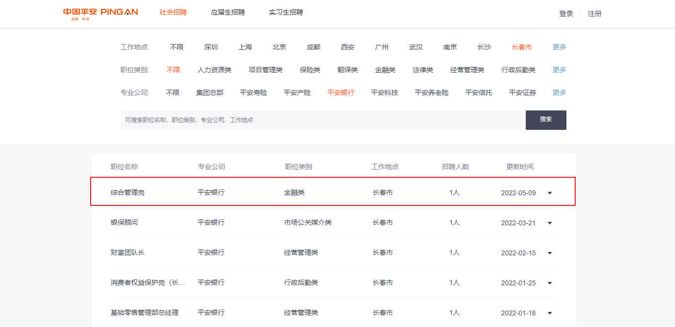675x327 pixels.
Task: Choose 长沙 as work location
Action: coord(484,47)
